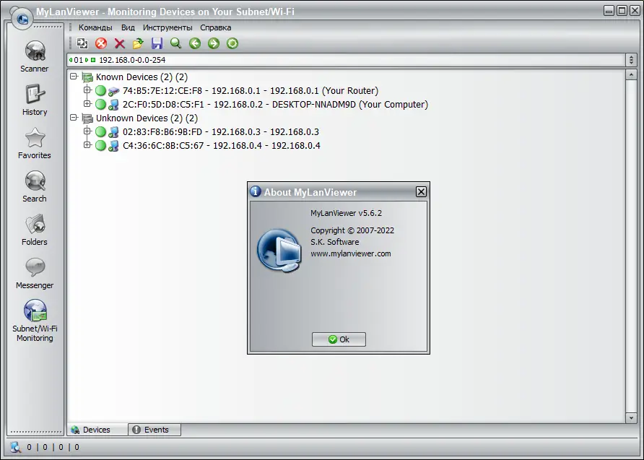Minimize the MyLanViewer main window
This screenshot has height=460, width=644.
coord(609,11)
